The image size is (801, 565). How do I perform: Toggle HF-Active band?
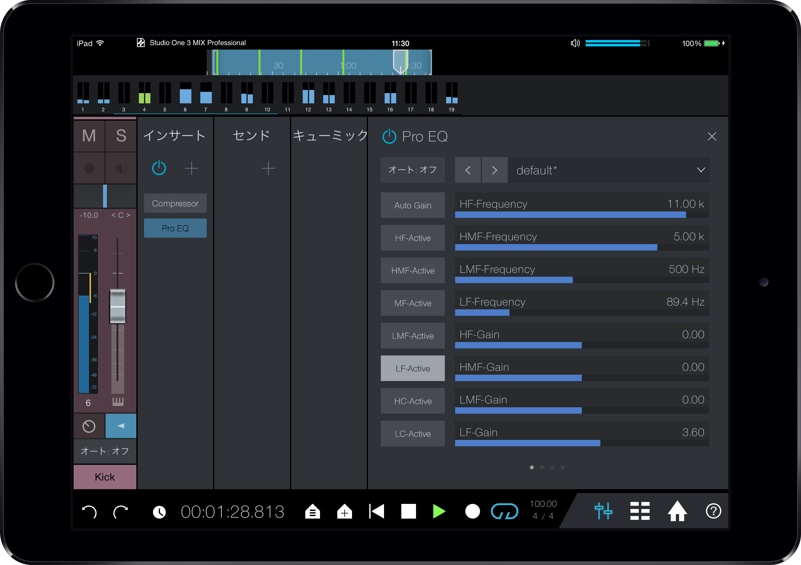click(413, 238)
